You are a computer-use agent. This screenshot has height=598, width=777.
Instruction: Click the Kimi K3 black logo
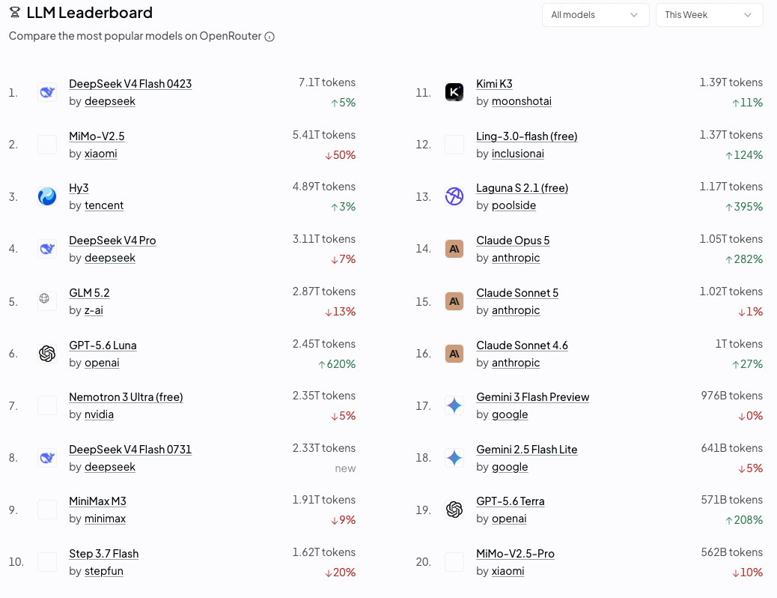[454, 92]
